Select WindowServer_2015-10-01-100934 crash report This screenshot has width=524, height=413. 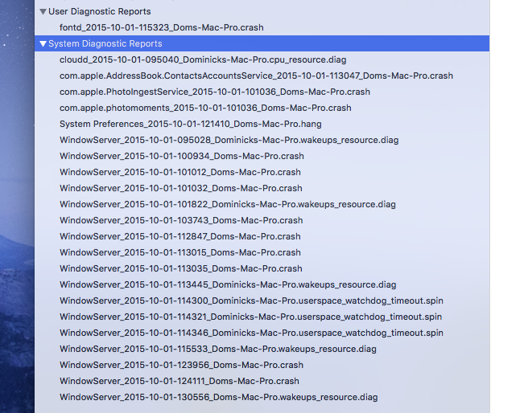[x=182, y=156]
